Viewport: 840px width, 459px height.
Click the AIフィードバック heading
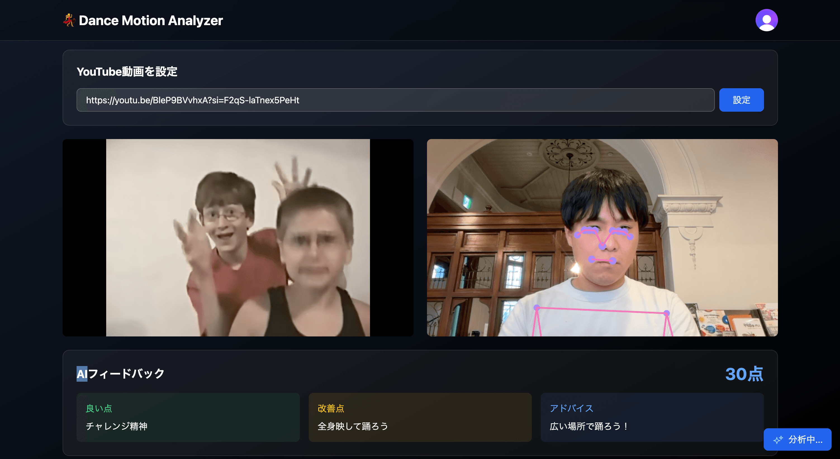[x=120, y=374]
